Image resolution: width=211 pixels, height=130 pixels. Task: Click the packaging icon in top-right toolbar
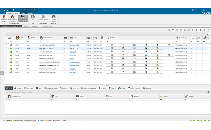tap(208, 30)
